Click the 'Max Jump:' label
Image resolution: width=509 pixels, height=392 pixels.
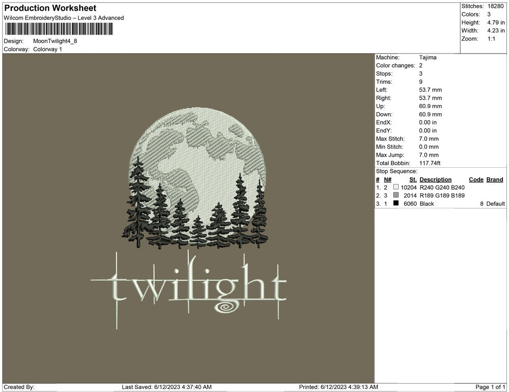click(x=390, y=155)
